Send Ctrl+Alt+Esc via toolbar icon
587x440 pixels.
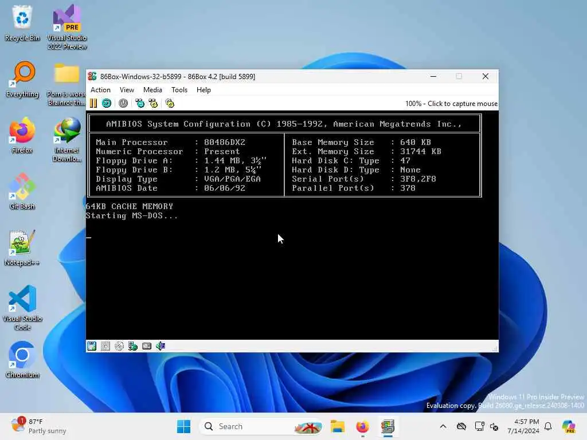tap(153, 103)
